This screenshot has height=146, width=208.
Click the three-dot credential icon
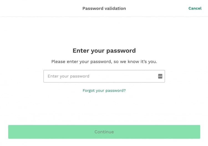tap(160, 76)
